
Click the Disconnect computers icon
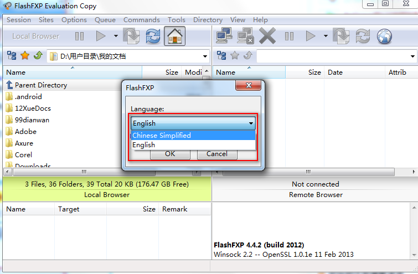(245, 36)
